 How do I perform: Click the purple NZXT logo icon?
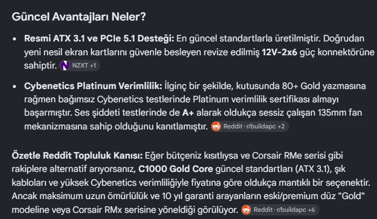coord(65,65)
